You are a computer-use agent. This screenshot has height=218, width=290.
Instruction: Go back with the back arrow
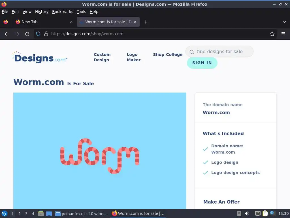pos(7,34)
